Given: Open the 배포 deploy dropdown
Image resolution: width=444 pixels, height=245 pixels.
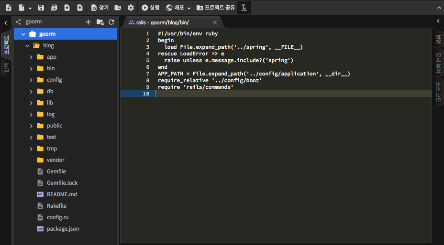Looking at the screenshot, I should tap(178, 8).
